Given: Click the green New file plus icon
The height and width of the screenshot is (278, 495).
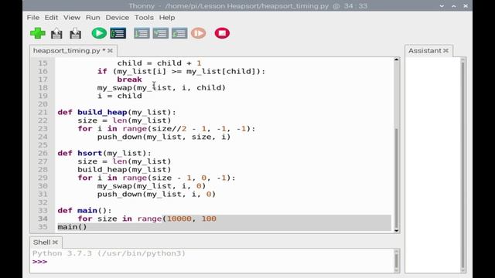Looking at the screenshot, I should point(38,33).
